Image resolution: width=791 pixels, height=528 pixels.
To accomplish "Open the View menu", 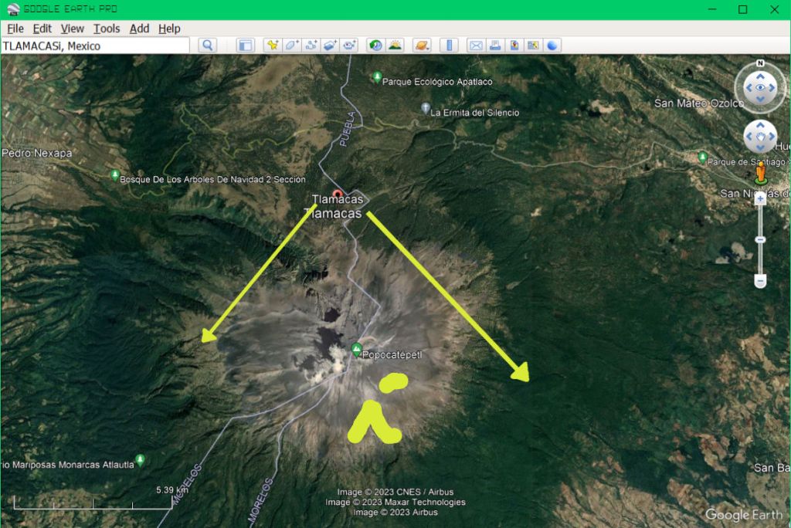I will pos(72,29).
